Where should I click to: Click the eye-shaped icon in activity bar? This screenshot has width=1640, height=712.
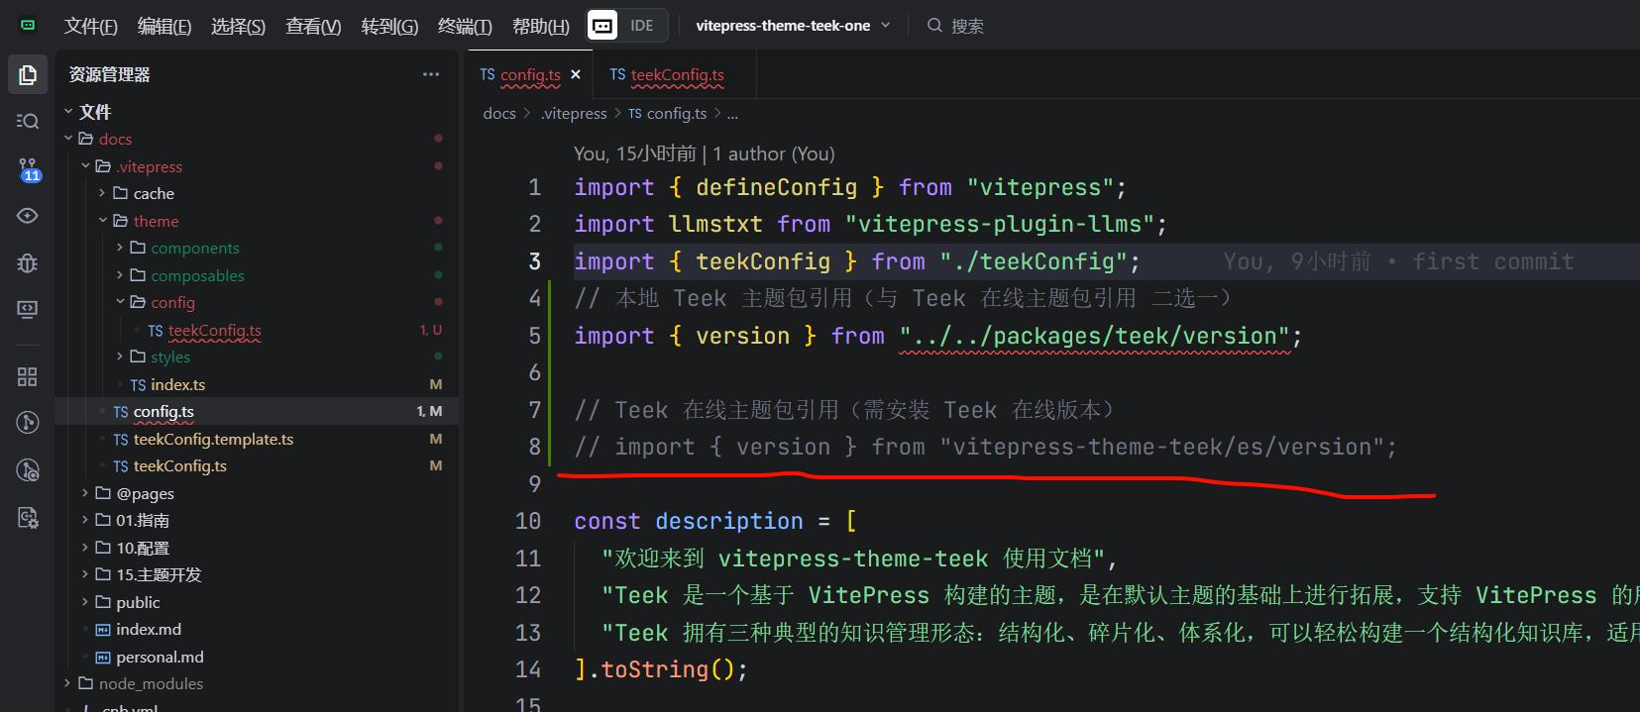click(x=28, y=216)
